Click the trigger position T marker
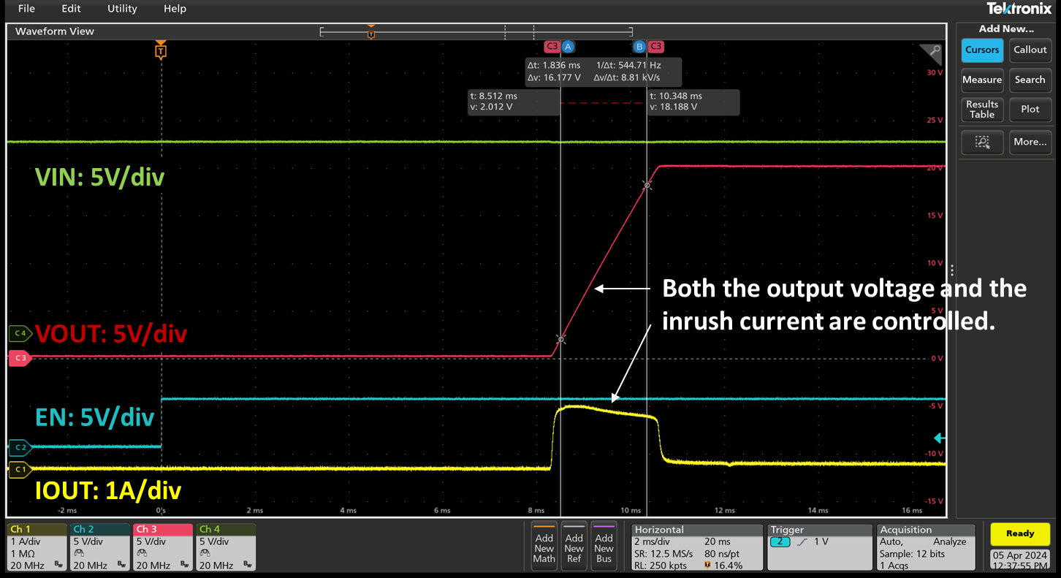This screenshot has height=578, width=1061. 161,50
